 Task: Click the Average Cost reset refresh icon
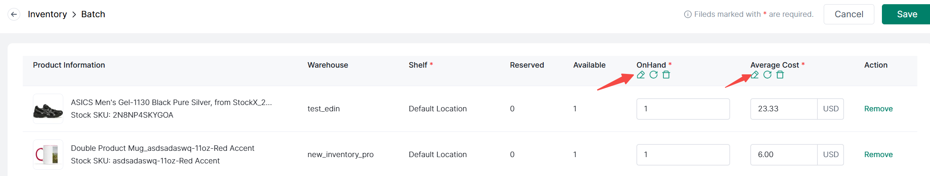tap(767, 75)
